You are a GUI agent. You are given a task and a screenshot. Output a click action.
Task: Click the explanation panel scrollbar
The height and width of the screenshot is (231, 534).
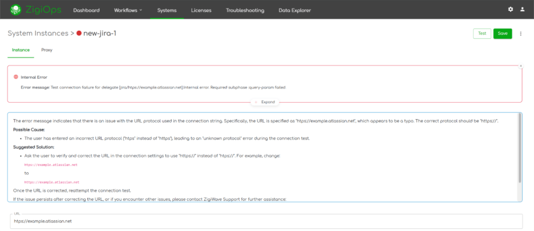coord(519,148)
